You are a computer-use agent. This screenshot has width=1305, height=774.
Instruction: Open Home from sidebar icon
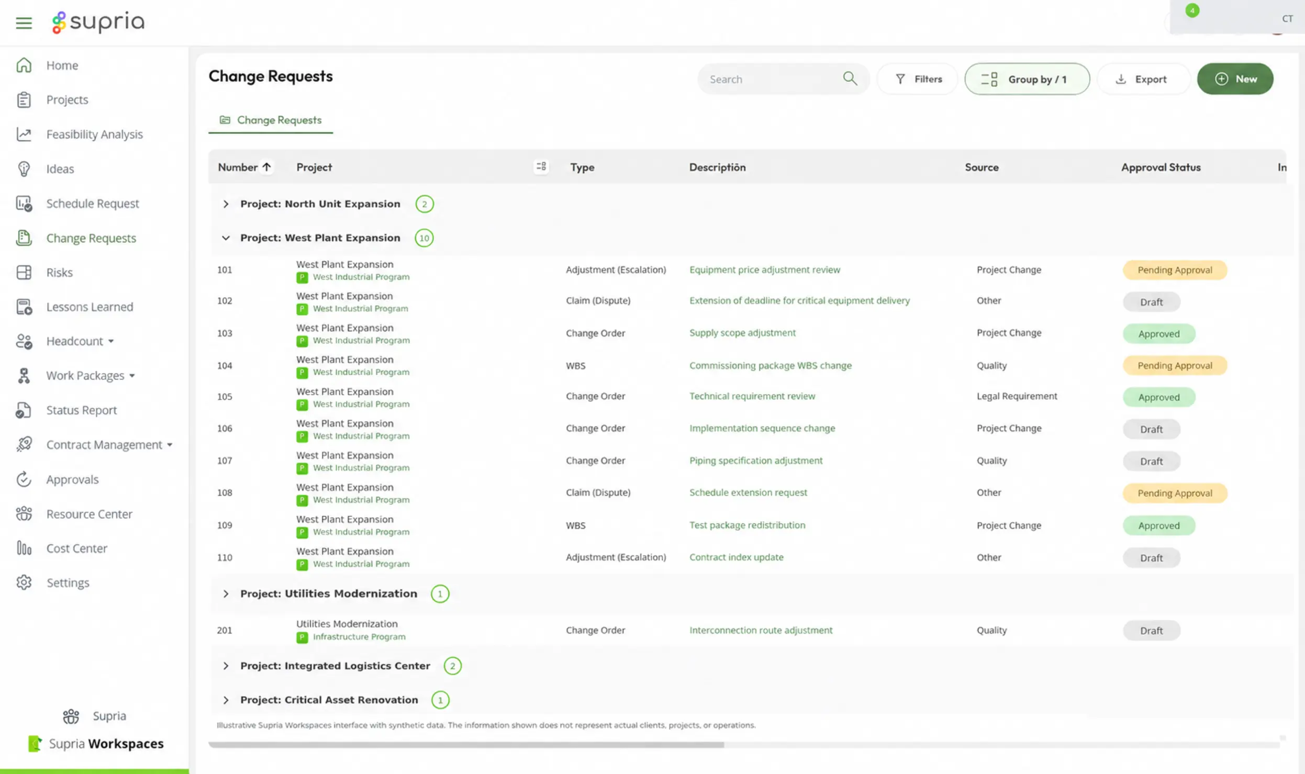click(x=24, y=65)
